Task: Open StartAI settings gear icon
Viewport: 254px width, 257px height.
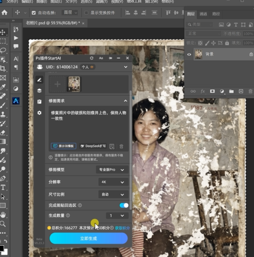Action: point(39,113)
